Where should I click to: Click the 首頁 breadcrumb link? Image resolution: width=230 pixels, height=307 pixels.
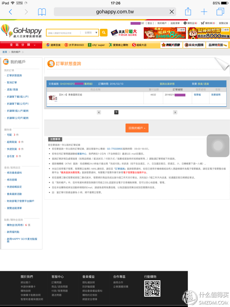(x=5, y=52)
